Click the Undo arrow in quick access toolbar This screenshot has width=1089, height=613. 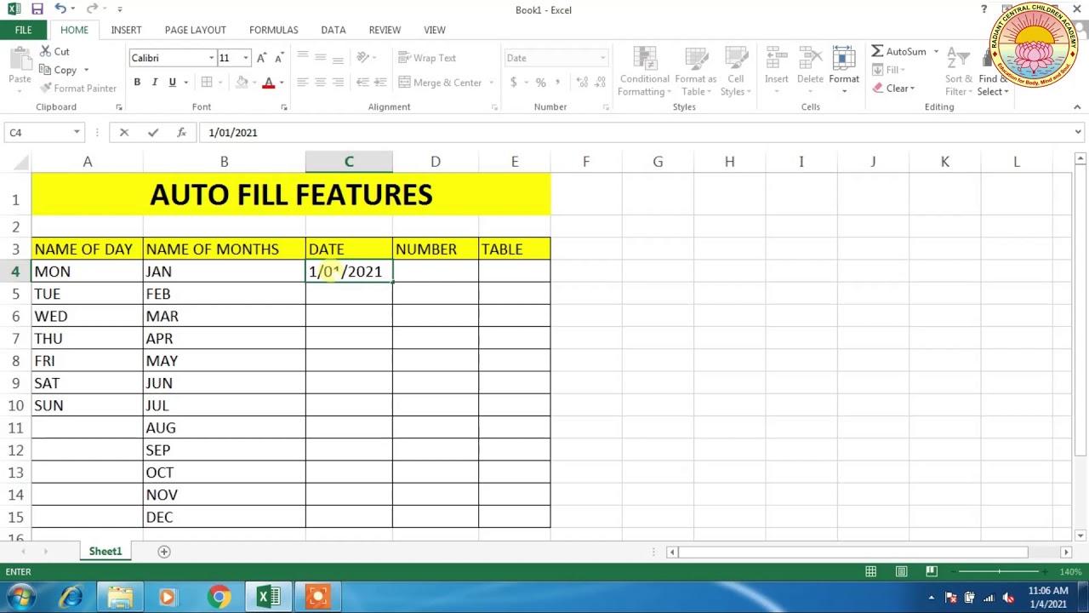60,9
